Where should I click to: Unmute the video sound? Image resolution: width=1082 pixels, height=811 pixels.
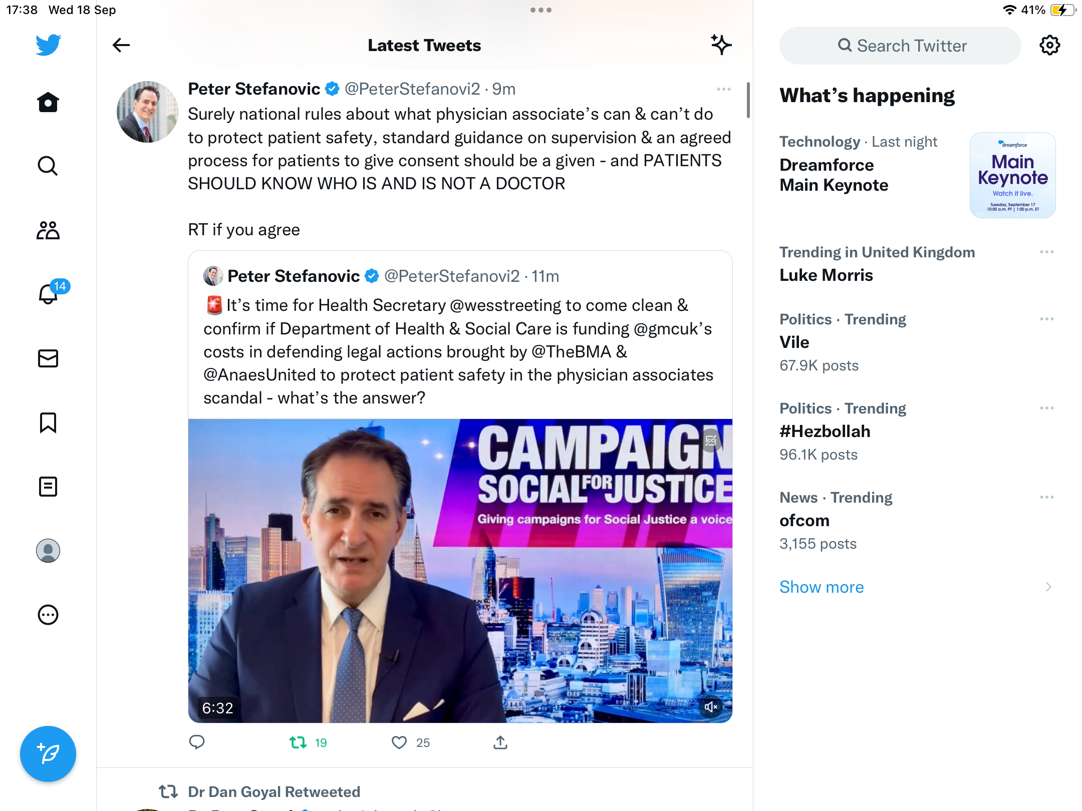(x=711, y=707)
